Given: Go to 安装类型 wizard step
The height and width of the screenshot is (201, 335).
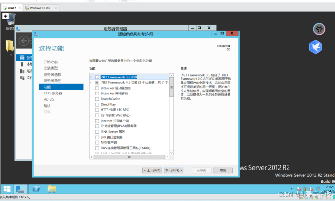Looking at the screenshot, I should click(x=51, y=68).
